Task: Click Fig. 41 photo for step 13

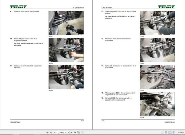Action: coord(157,50)
